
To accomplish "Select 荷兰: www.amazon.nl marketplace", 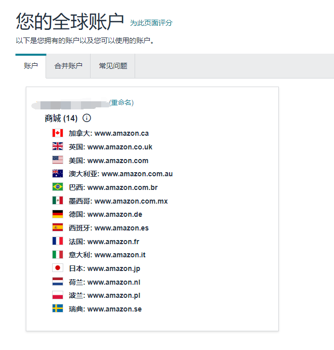I will [x=105, y=282].
